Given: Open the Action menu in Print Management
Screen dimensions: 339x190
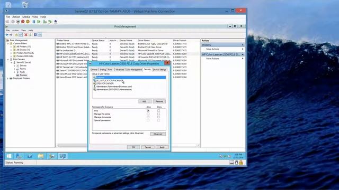Looking at the screenshot, I should [x=15, y=31].
